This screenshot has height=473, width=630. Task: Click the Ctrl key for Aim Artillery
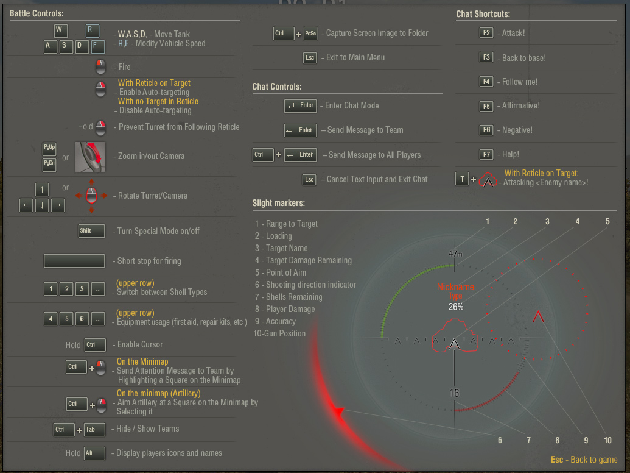(x=77, y=404)
